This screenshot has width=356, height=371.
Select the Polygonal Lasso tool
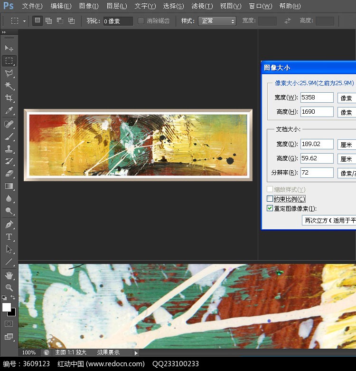[9, 73]
